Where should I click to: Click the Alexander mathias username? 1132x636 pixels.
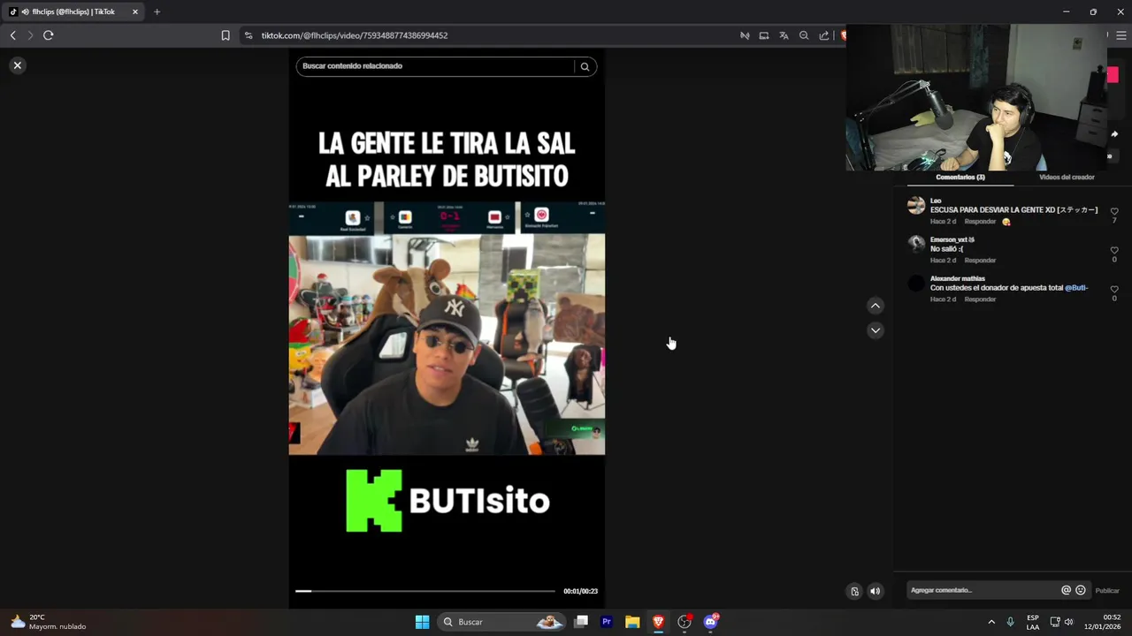click(958, 279)
